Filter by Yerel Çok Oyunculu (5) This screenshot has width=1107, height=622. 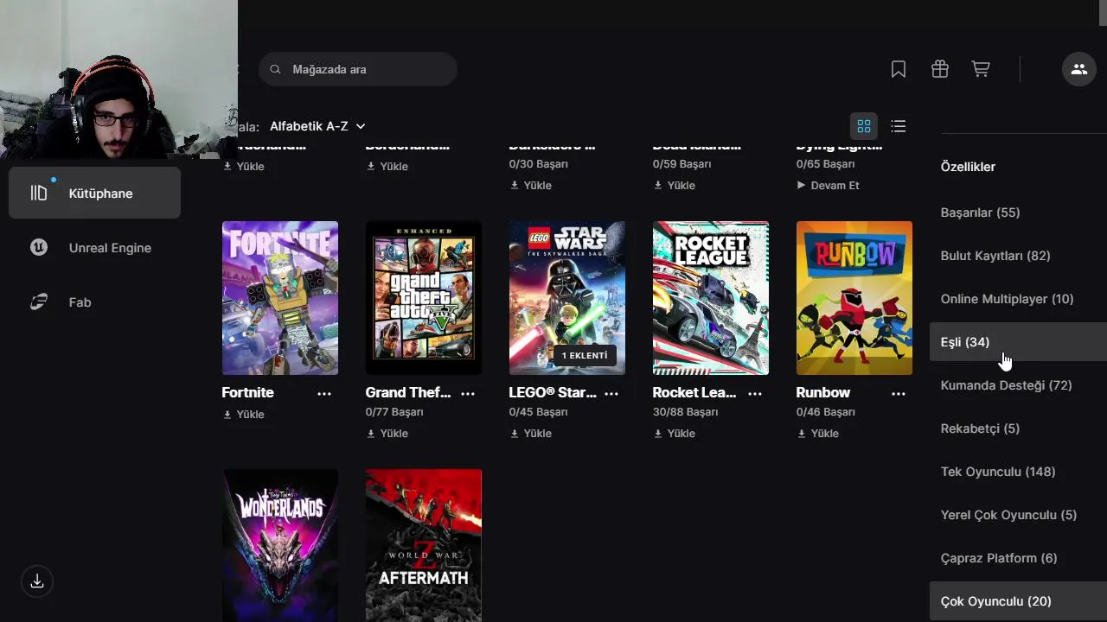[1008, 515]
